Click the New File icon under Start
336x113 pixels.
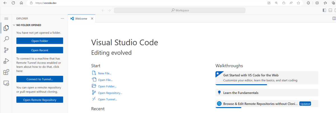pyautogui.click(x=94, y=73)
